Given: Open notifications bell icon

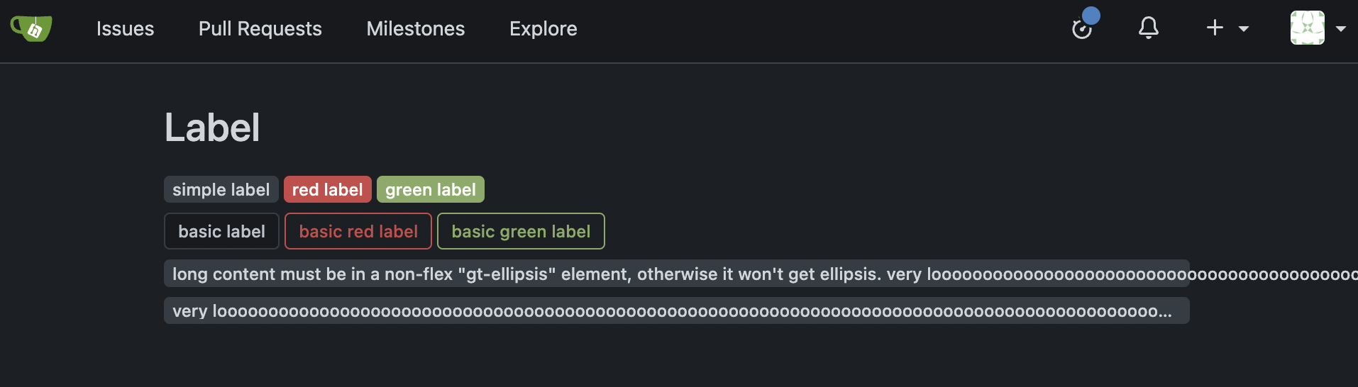Looking at the screenshot, I should [1149, 28].
